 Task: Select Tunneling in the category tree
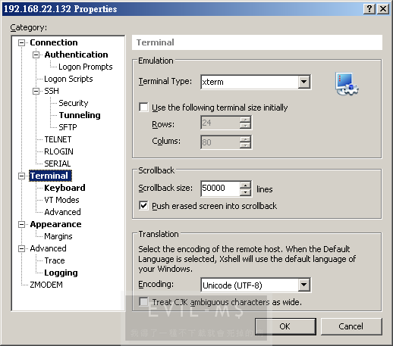coord(80,115)
